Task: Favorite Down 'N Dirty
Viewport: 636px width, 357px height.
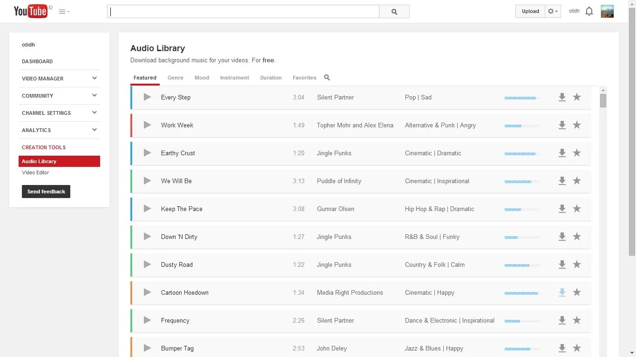Action: tap(577, 236)
